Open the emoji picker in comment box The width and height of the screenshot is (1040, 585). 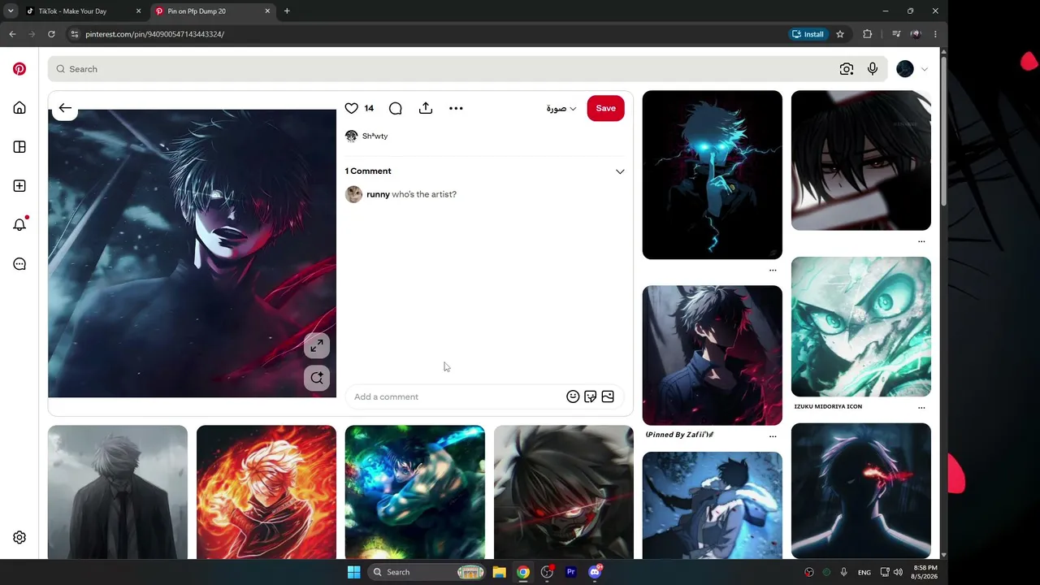pos(573,396)
